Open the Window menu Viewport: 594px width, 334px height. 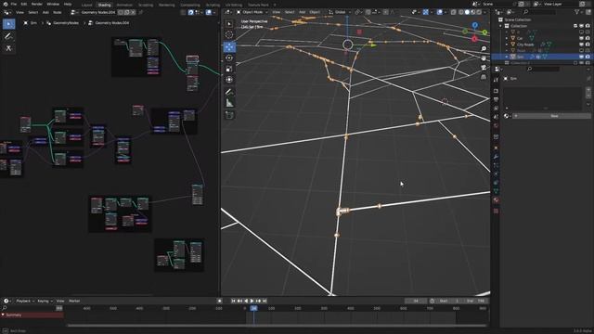pos(53,4)
